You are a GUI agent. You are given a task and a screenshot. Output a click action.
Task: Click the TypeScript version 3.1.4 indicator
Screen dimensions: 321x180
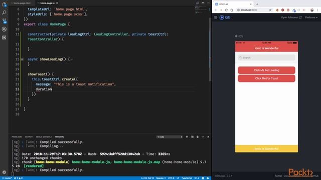pyautogui.click(x=197, y=178)
